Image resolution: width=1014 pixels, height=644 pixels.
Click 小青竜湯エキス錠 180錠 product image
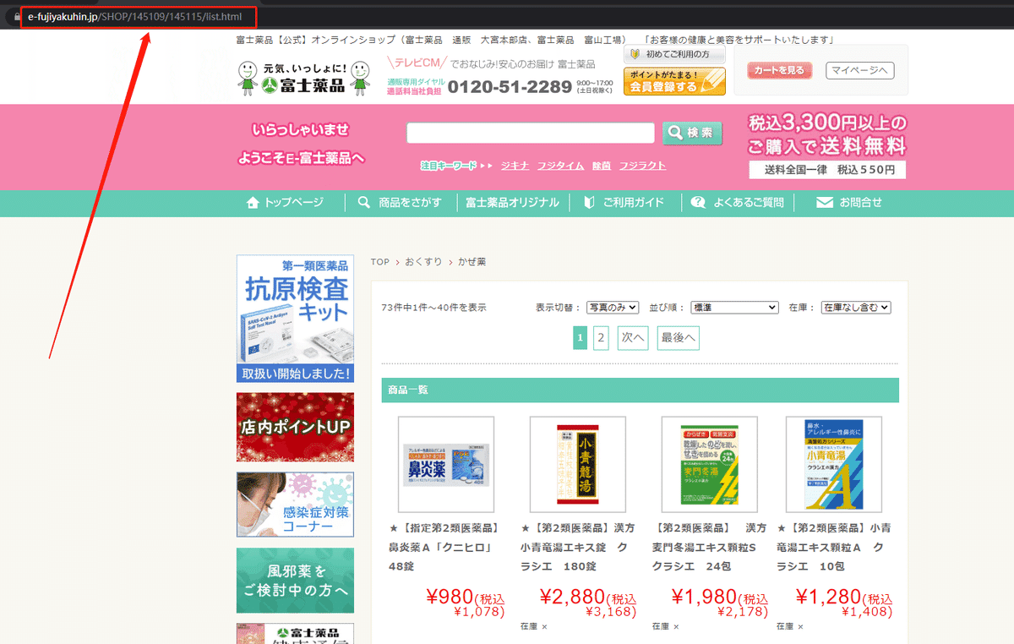(x=578, y=464)
